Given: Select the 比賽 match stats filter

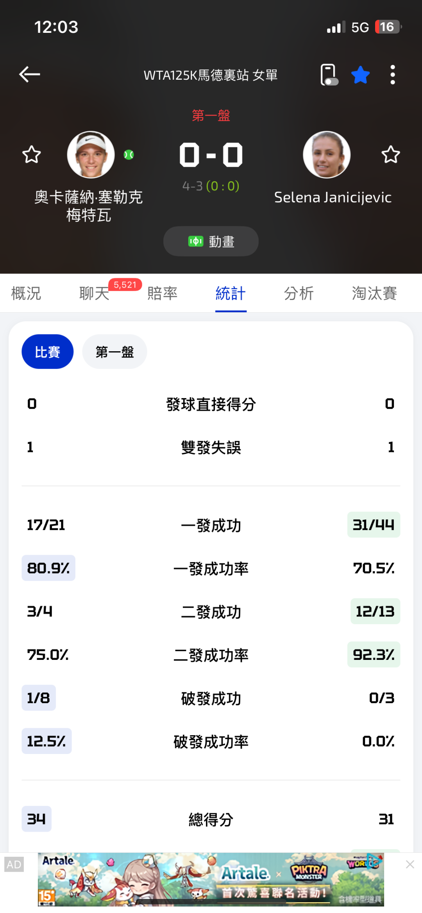Looking at the screenshot, I should pos(47,352).
